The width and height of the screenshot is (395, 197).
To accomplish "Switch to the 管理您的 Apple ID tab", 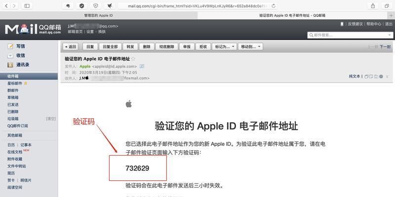I will (98, 15).
